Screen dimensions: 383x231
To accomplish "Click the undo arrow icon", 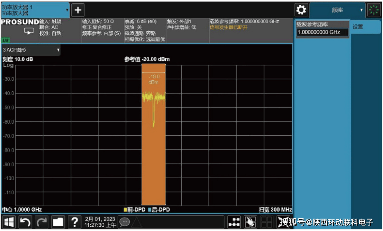I will pos(25,222).
